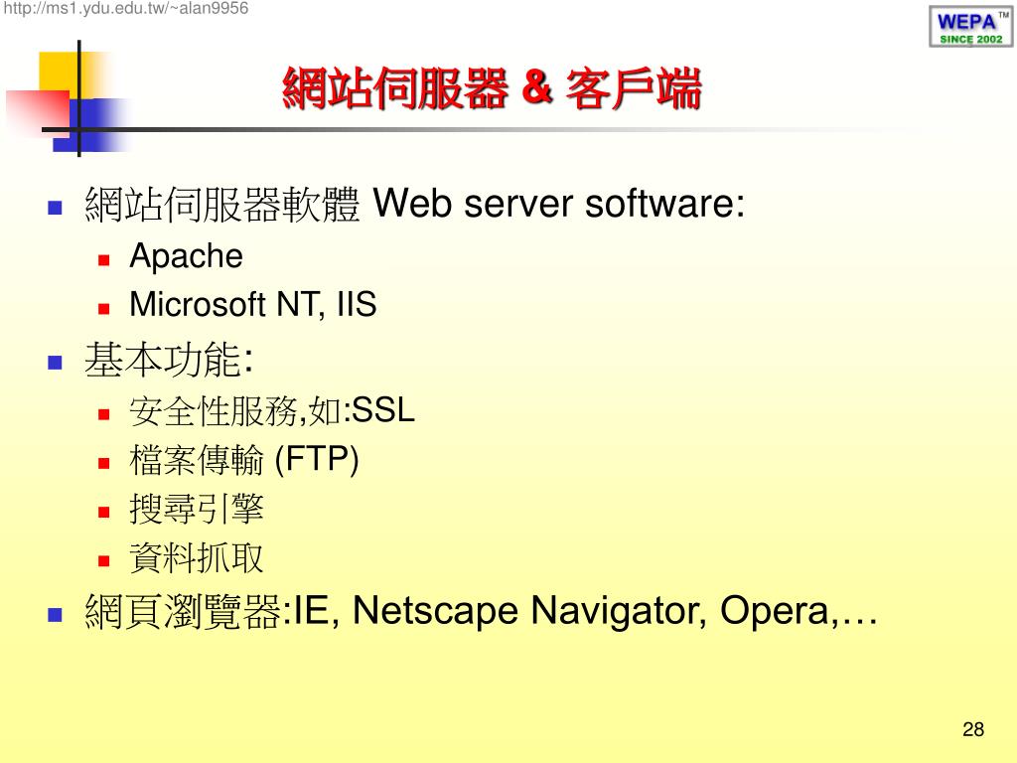Select the 搜尋引擎 bullet
Image resolution: width=1017 pixels, height=763 pixels.
coord(197,509)
